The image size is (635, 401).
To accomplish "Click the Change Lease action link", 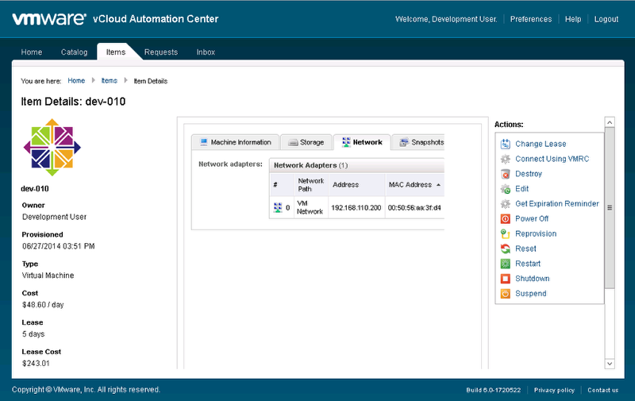I will (x=541, y=144).
